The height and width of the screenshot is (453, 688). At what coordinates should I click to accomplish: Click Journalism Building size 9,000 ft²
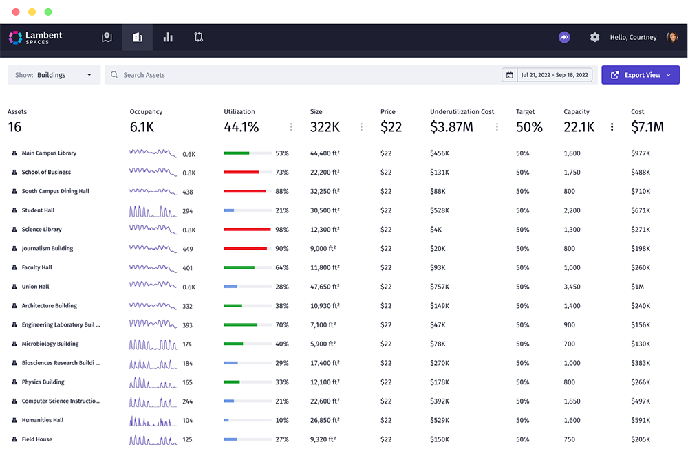coord(323,249)
